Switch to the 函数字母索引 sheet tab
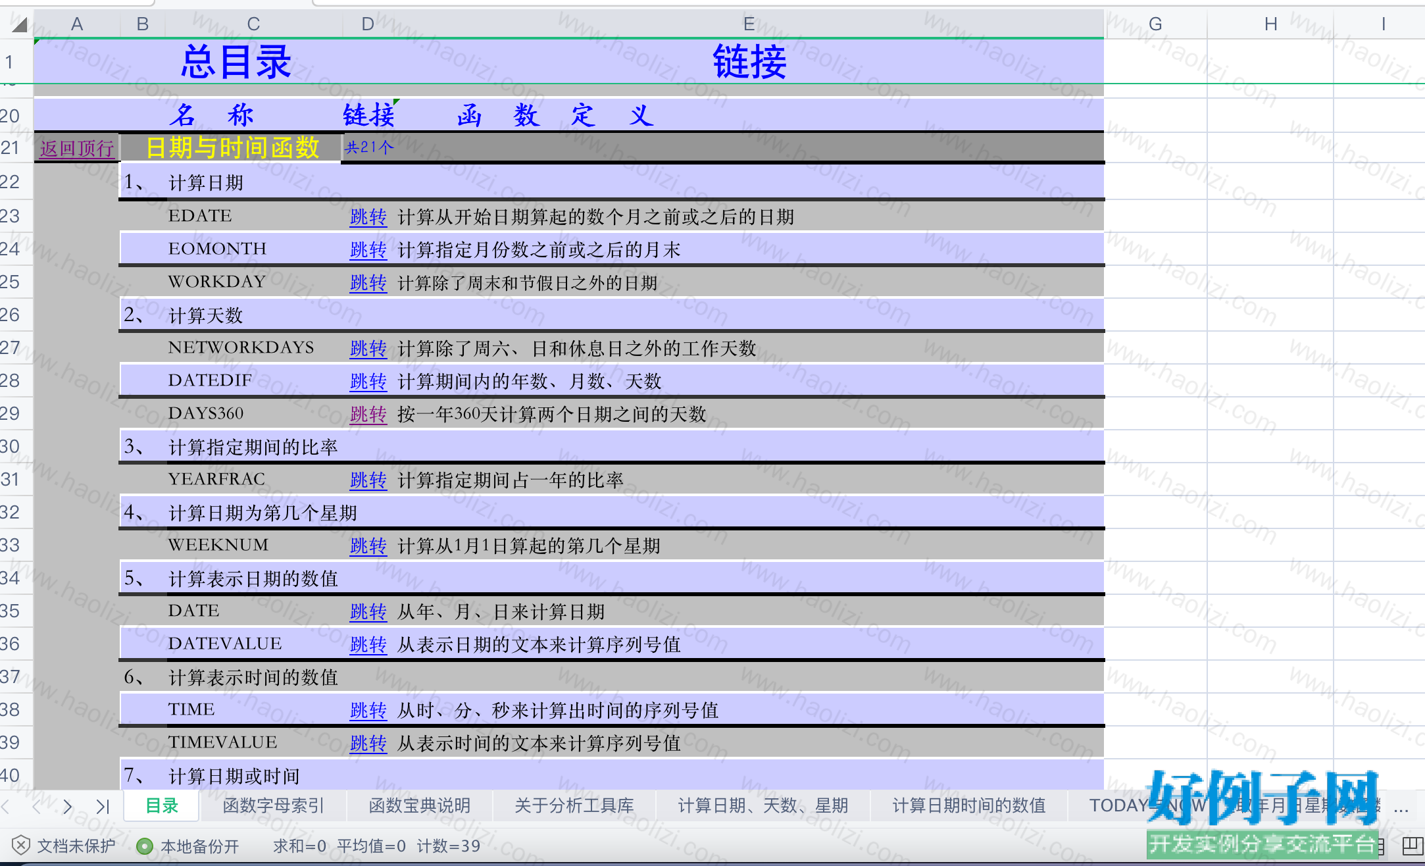1425x866 pixels. tap(273, 805)
